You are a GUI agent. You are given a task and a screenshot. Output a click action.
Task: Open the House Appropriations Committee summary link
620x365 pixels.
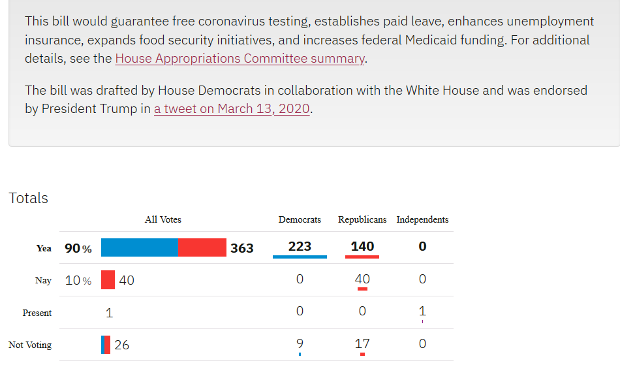tap(240, 58)
